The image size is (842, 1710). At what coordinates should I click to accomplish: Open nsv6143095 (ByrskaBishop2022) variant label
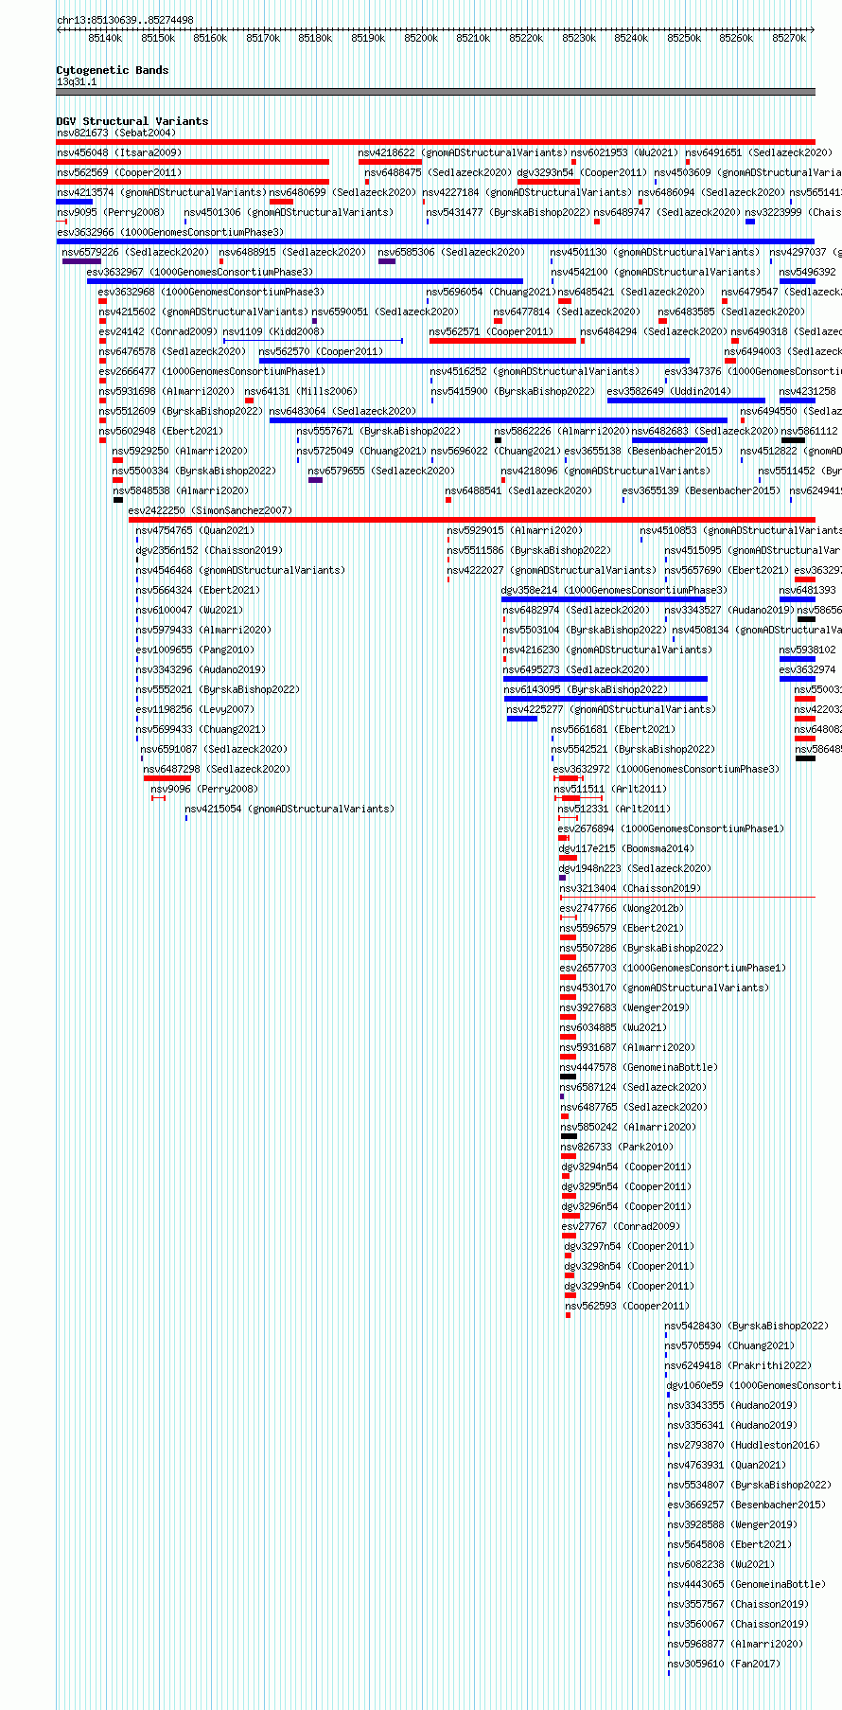click(x=586, y=689)
